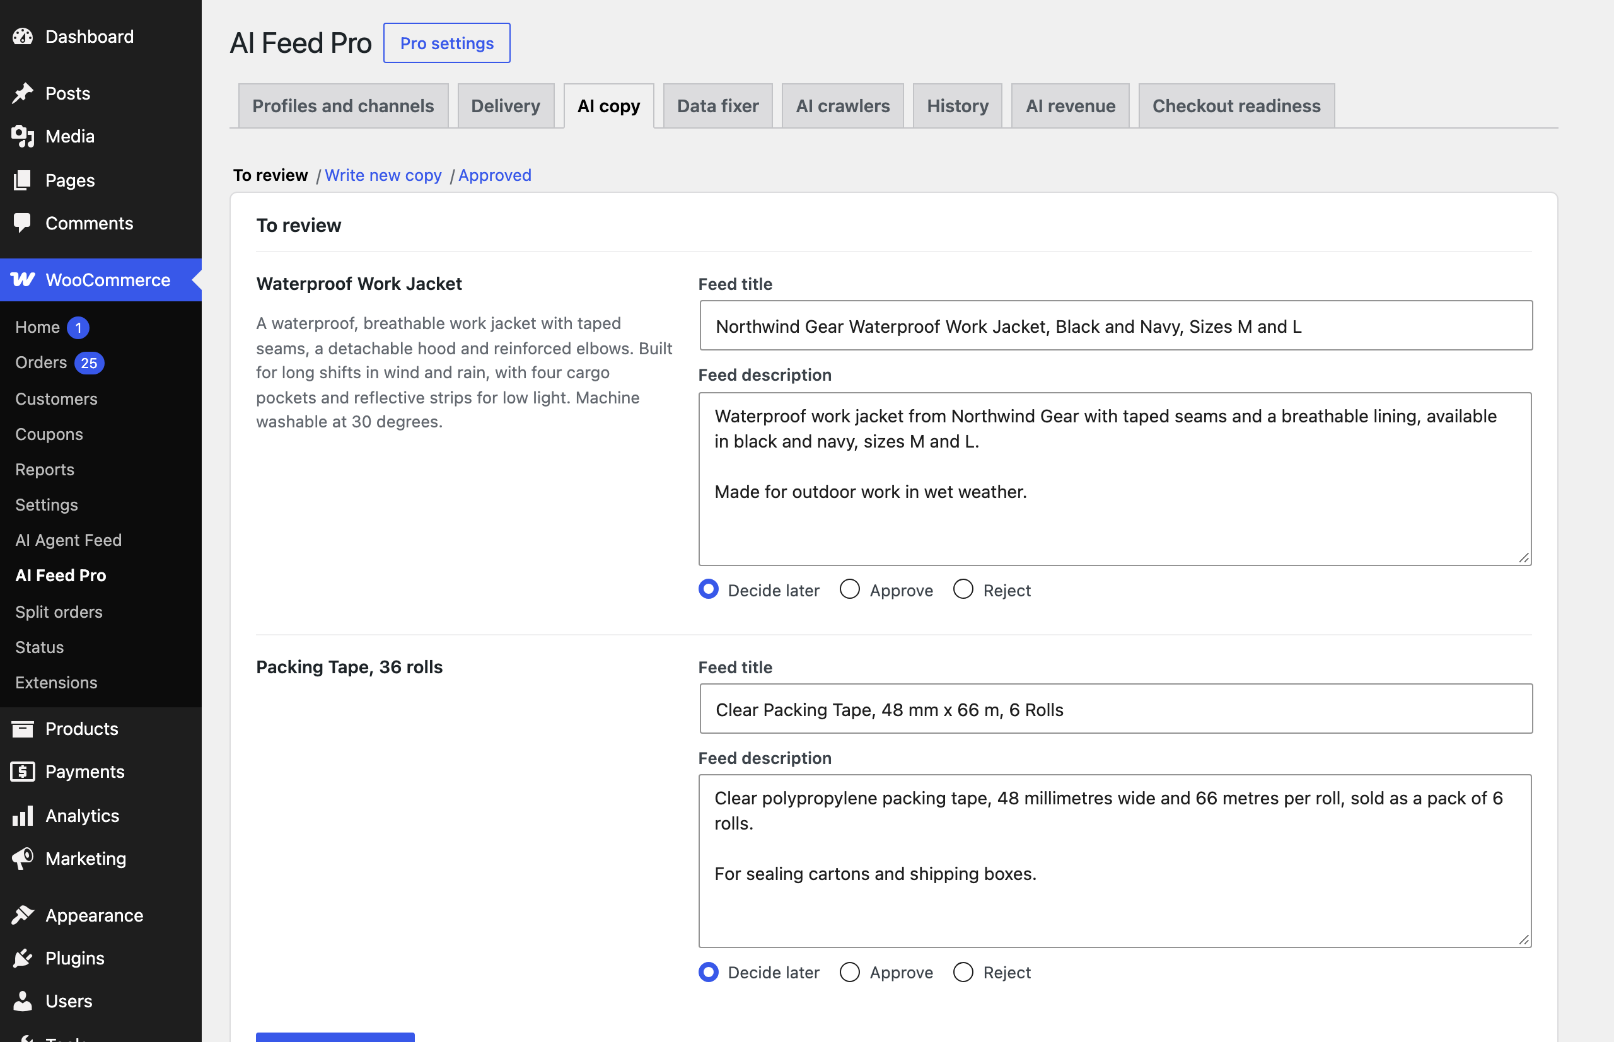Click the Packing Tape Feed description textarea
This screenshot has width=1614, height=1042.
click(x=1115, y=860)
